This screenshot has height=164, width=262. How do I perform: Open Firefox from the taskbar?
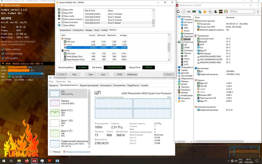(x=27, y=161)
